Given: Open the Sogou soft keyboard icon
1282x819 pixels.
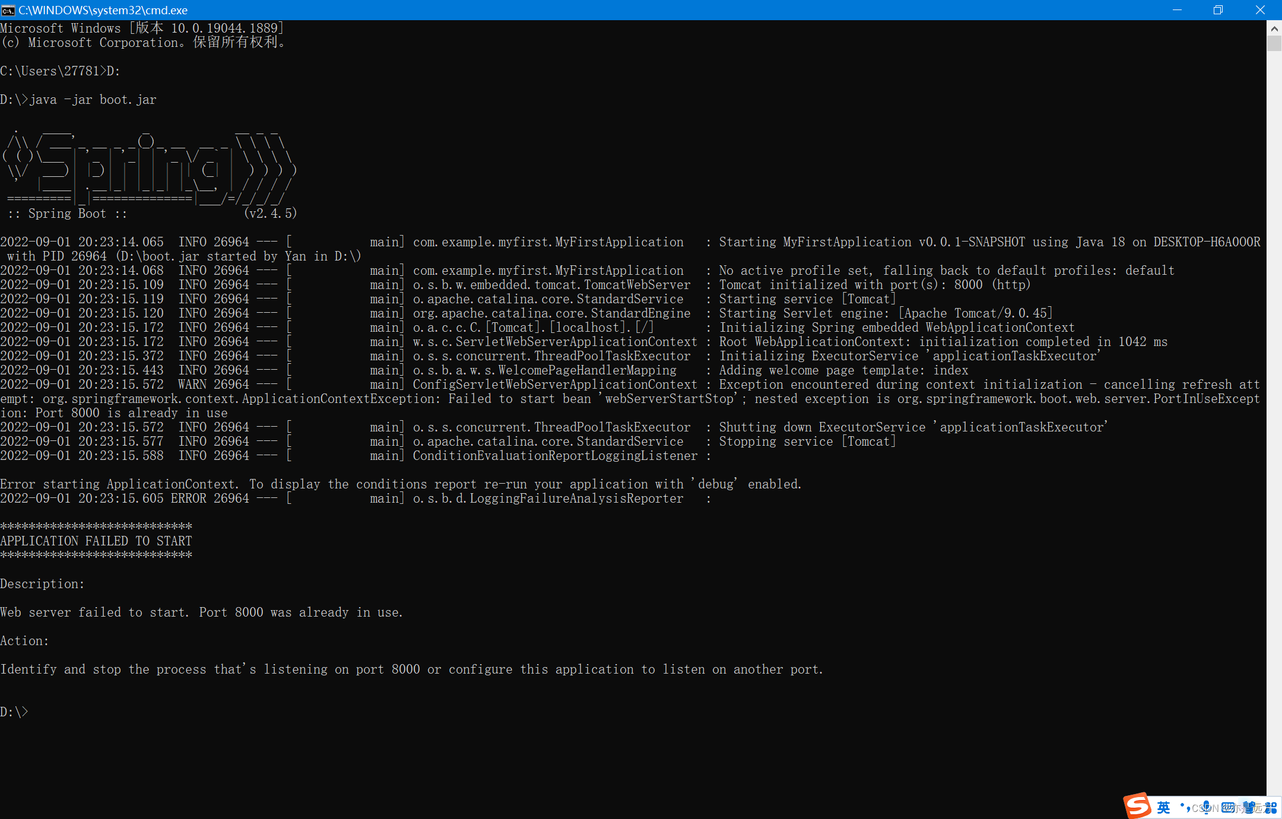Looking at the screenshot, I should [x=1226, y=807].
